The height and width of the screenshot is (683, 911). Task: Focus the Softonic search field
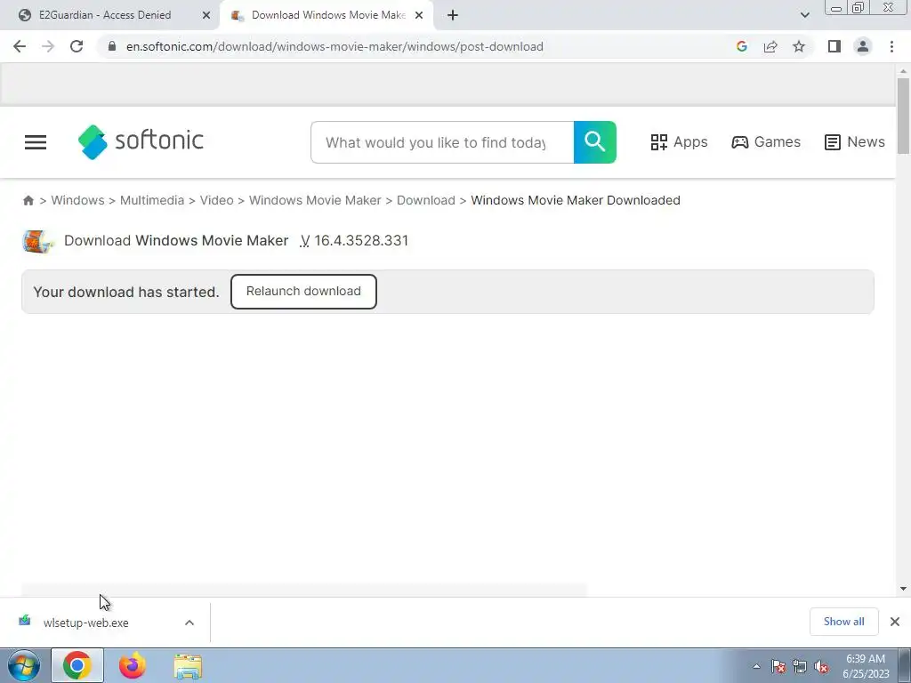442,142
